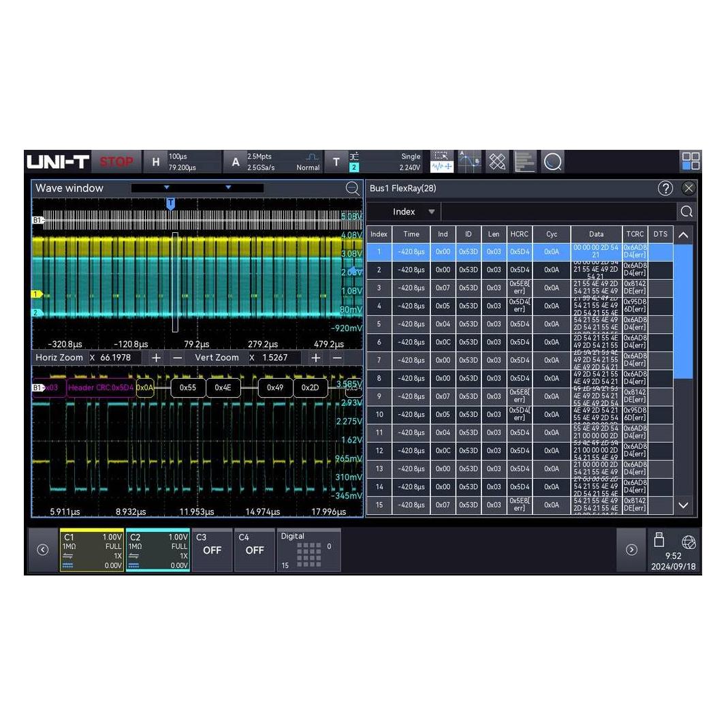Click trigger source channel 2 badge
Image resolution: width=726 pixels, height=726 pixels.
click(353, 167)
